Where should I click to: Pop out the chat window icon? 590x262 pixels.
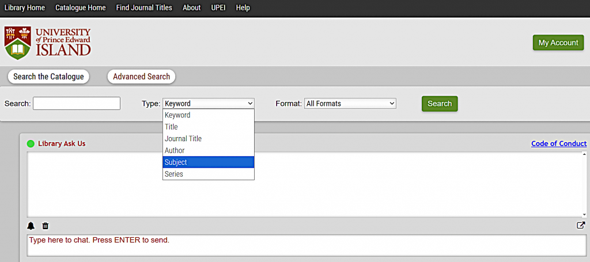[x=581, y=226]
